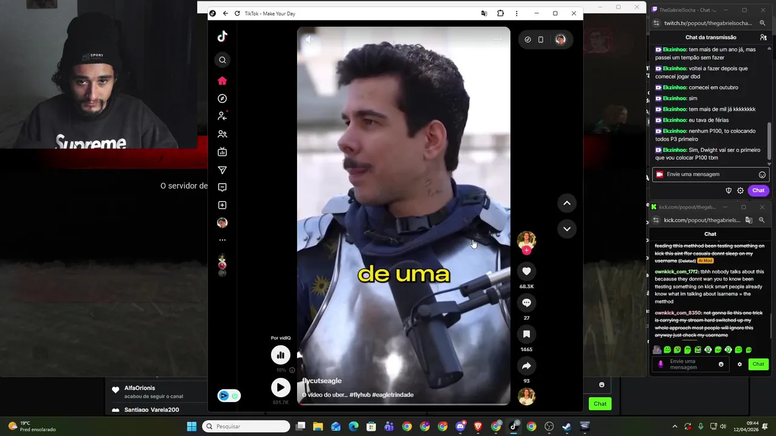Open the video's three-dot options menu
The image size is (776, 436).
497,40
